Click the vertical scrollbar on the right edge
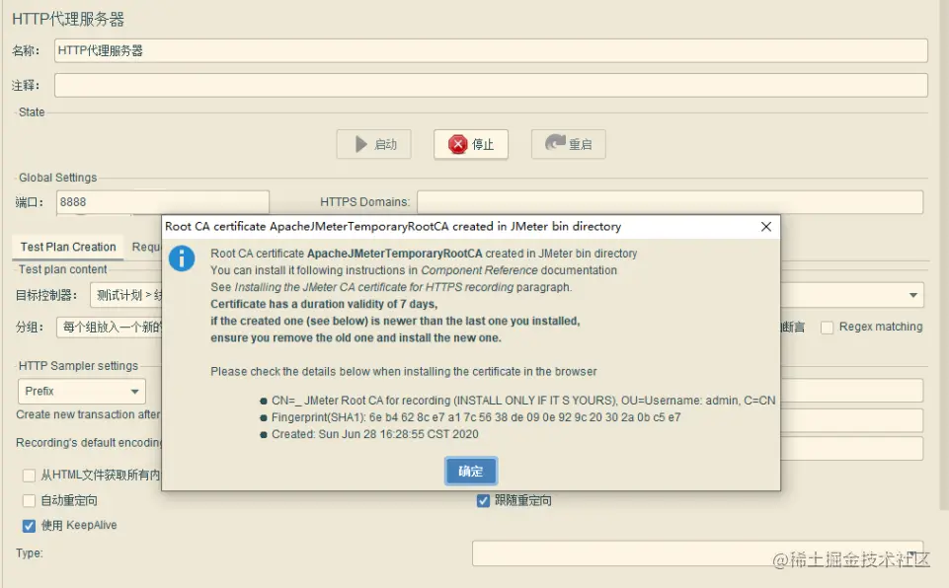This screenshot has height=588, width=949. (944, 255)
